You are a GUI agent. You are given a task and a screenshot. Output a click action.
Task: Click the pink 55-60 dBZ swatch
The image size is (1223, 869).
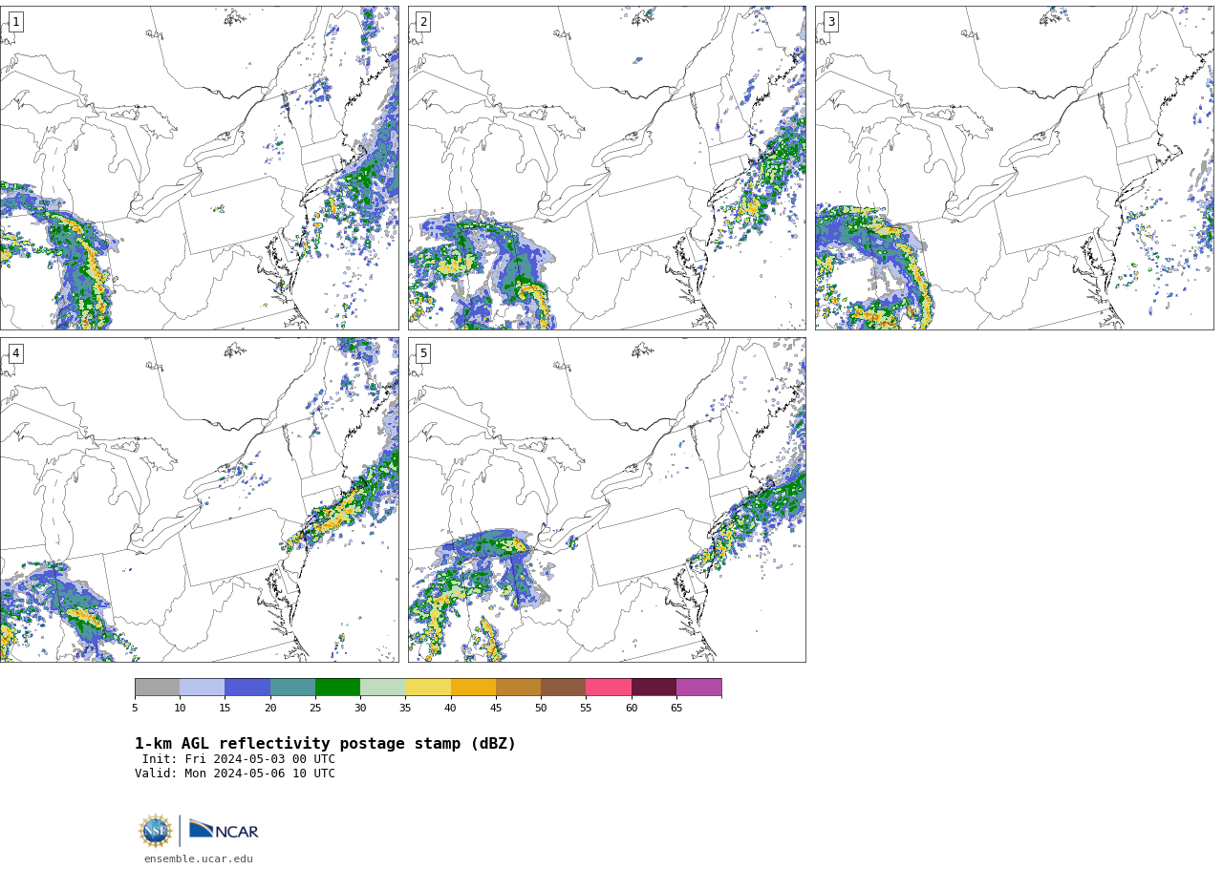pos(609,688)
